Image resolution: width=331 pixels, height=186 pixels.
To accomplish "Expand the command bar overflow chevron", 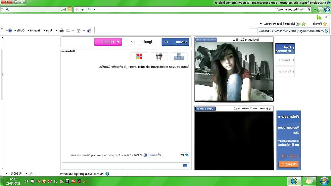I will click(2, 29).
